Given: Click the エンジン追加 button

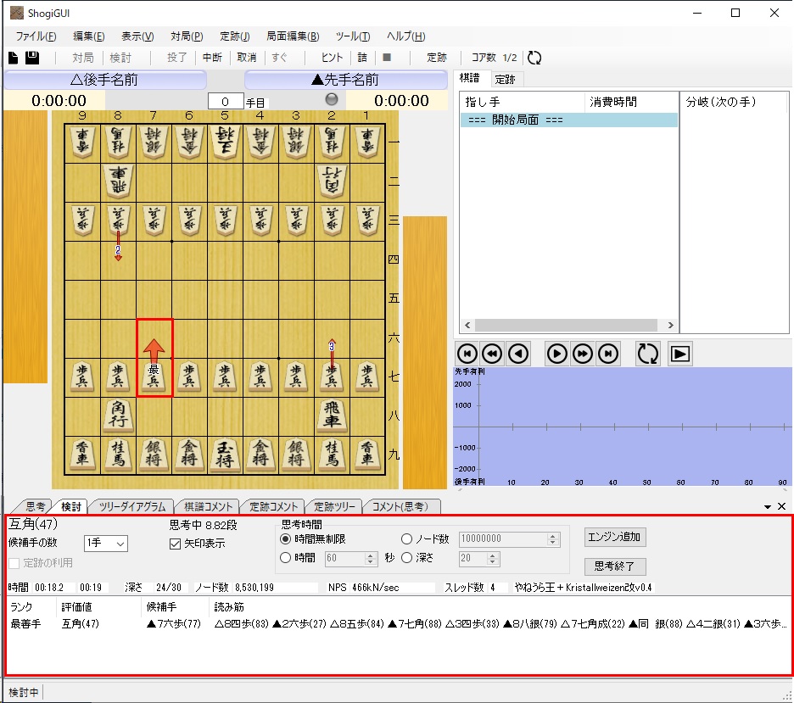Looking at the screenshot, I should (x=615, y=537).
